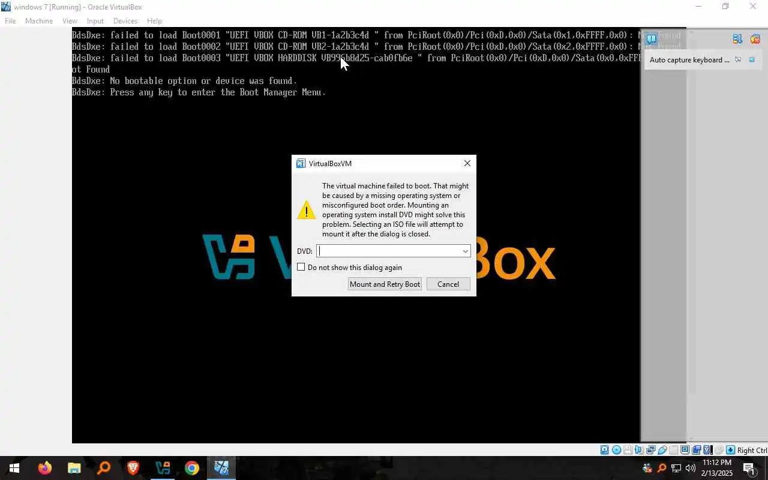Click the delete all notifications icon

755,39
